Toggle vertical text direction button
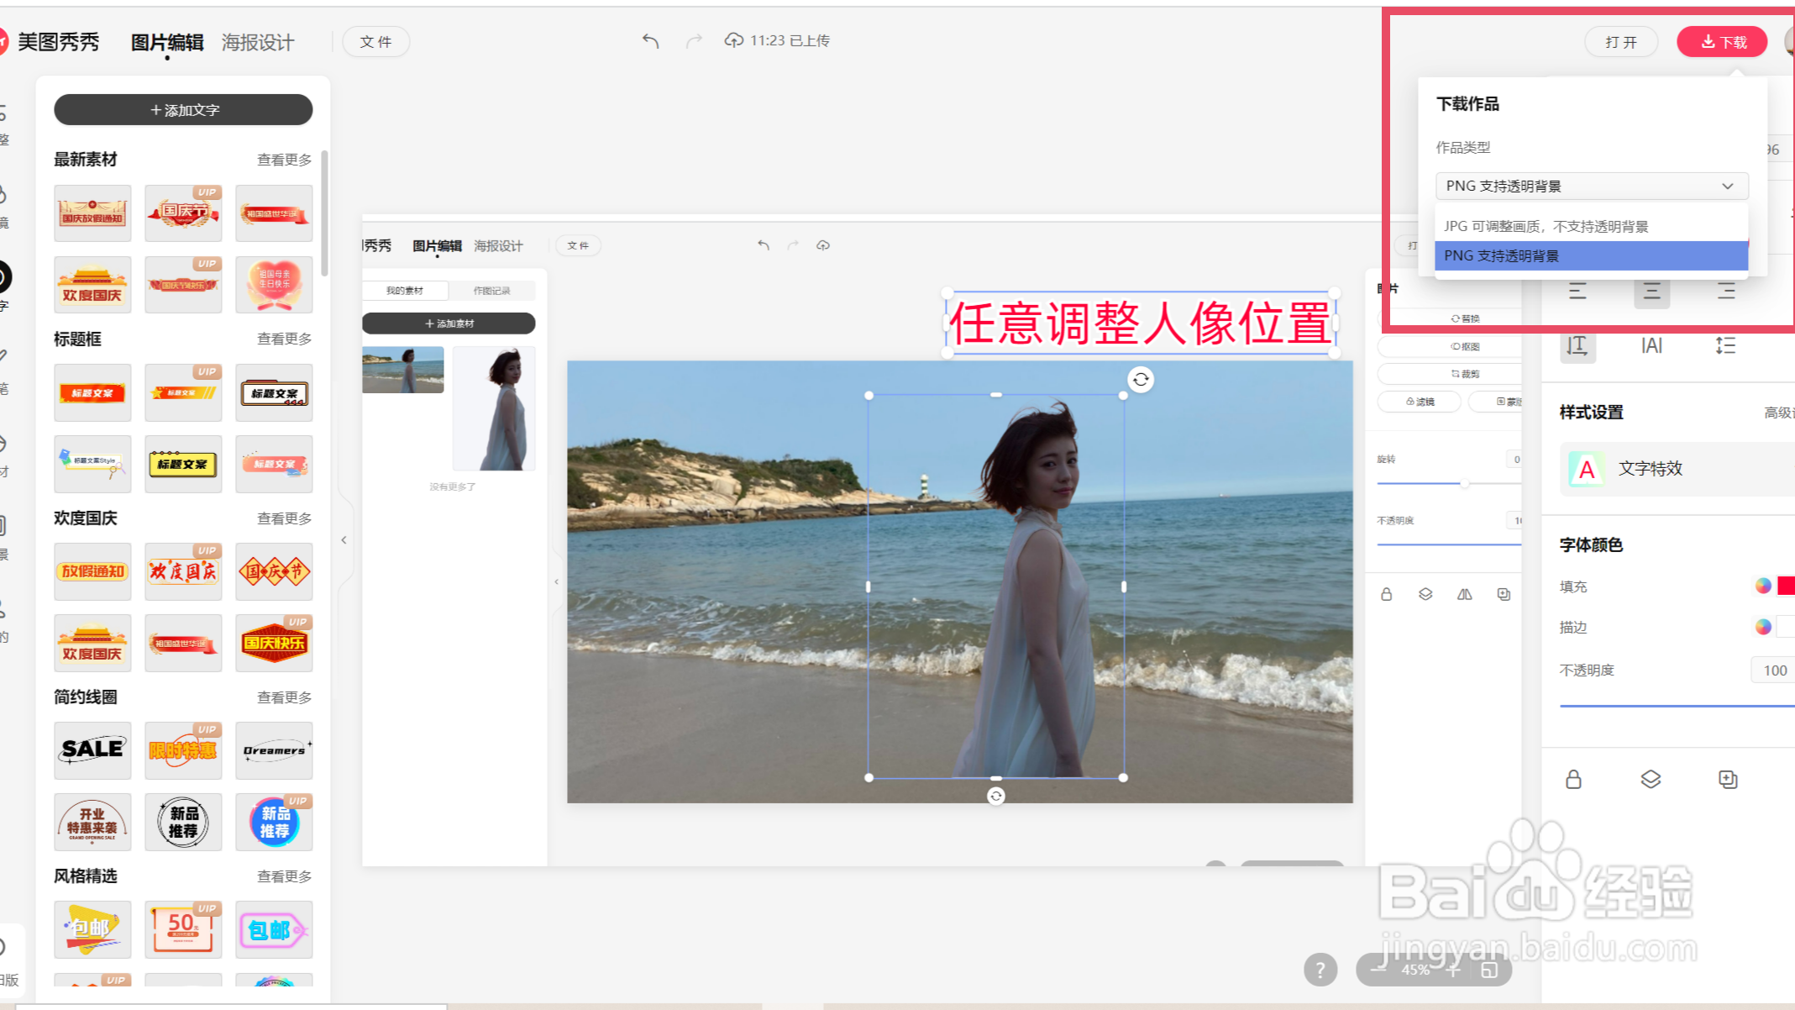This screenshot has width=1795, height=1010. click(1577, 345)
